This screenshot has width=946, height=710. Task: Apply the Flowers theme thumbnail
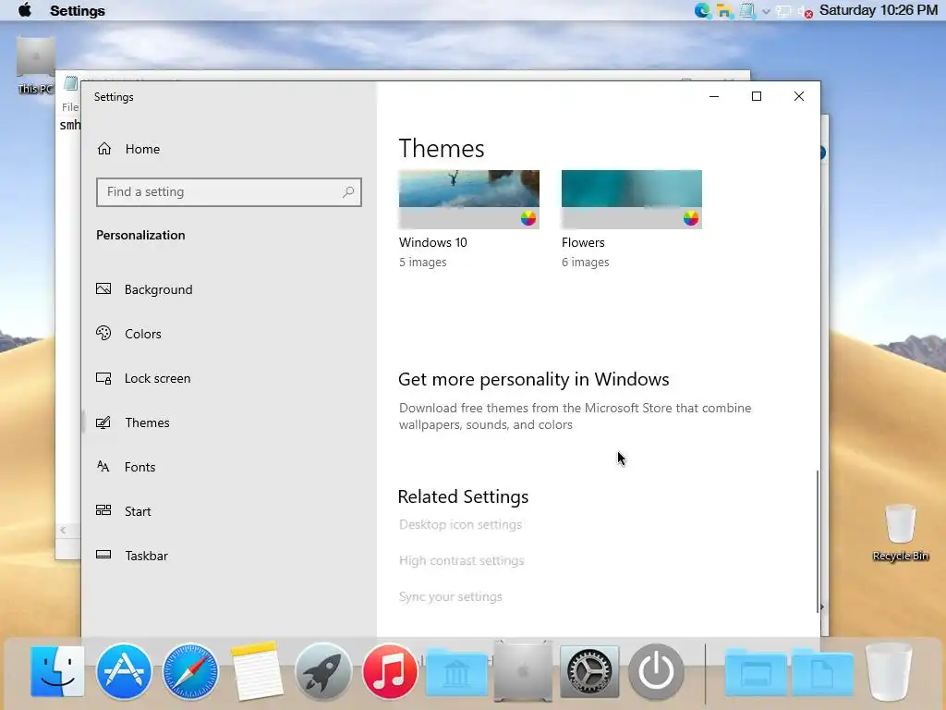632,200
